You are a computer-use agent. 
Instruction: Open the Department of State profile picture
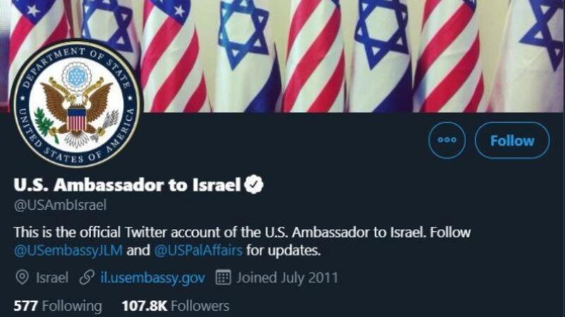pyautogui.click(x=76, y=104)
